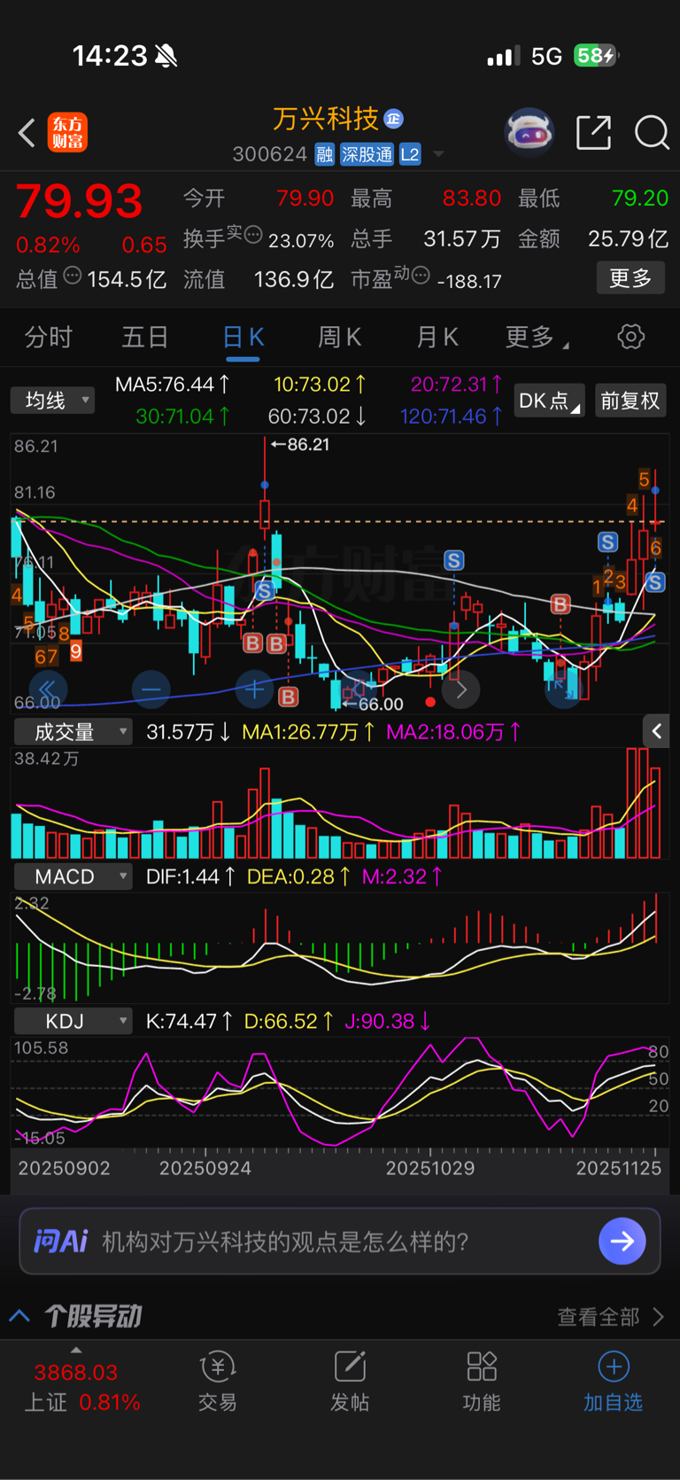Tap the 66.00 low price label

click(374, 704)
